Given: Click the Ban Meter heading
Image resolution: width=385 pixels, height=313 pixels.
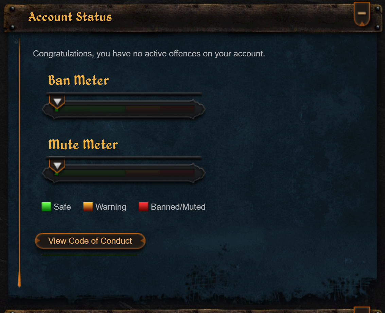Looking at the screenshot, I should click(x=78, y=80).
